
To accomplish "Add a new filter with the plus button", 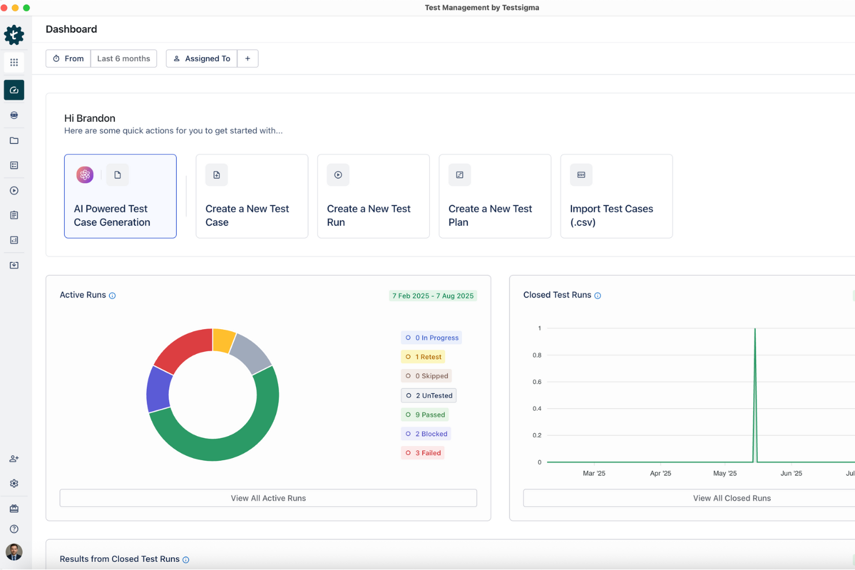I will click(248, 58).
